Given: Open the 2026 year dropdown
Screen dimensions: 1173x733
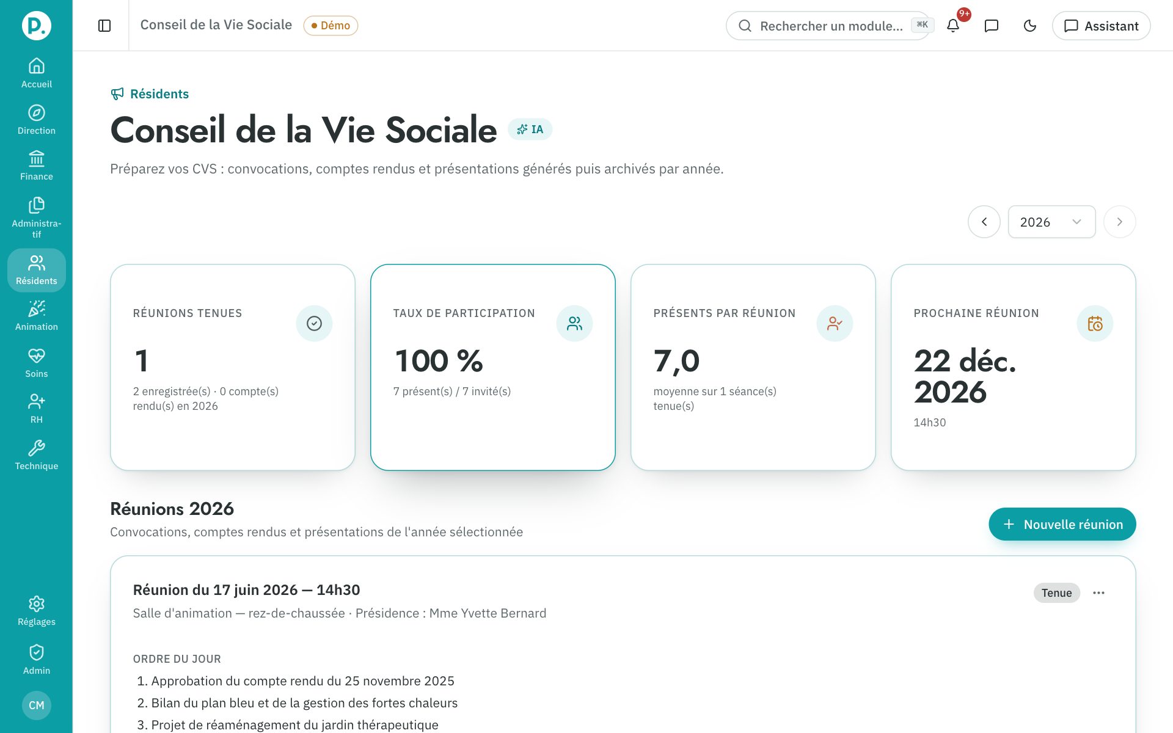Looking at the screenshot, I should 1051,222.
